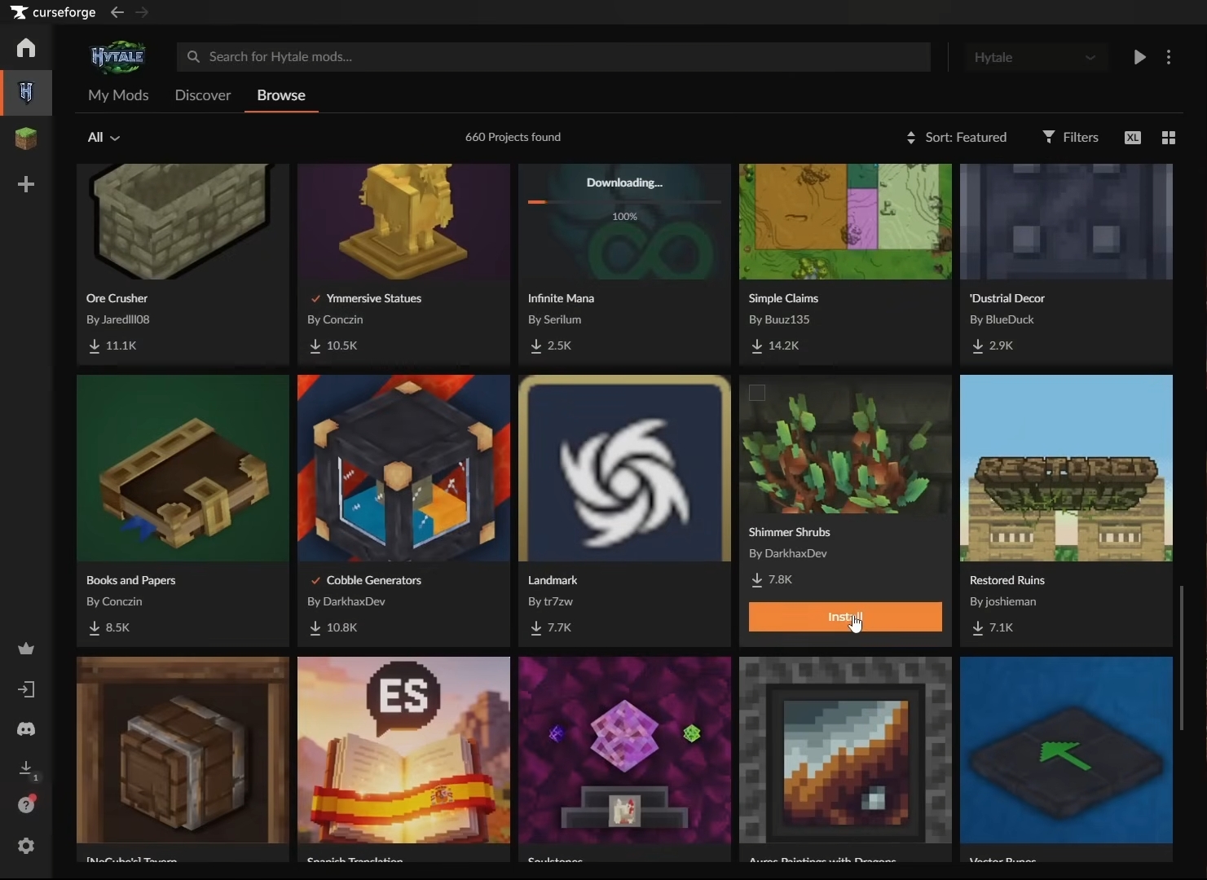Switch to XL card view
Viewport: 1207px width, 880px height.
click(x=1133, y=138)
